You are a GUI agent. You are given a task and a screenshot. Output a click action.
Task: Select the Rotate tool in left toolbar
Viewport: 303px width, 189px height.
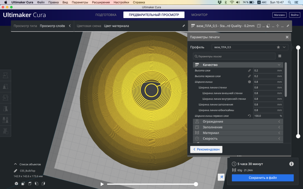(x=6, y=98)
